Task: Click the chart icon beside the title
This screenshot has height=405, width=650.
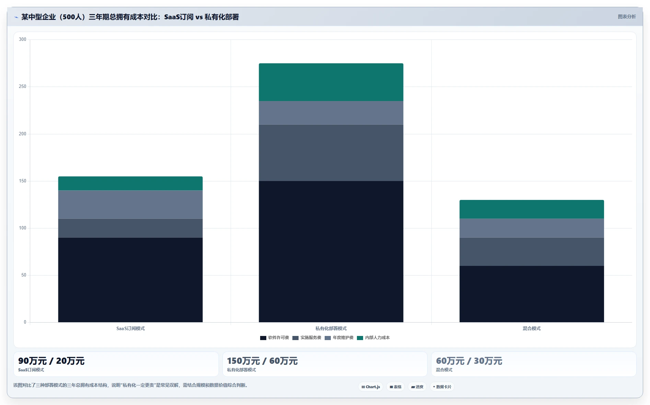Action: 16,17
